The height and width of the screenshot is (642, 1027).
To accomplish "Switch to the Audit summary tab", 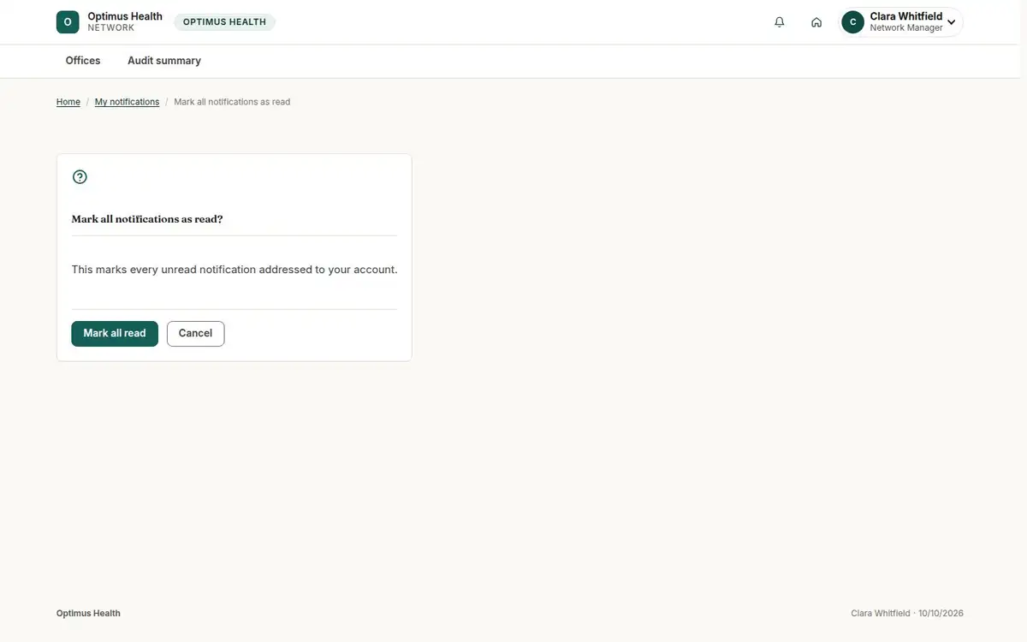I will click(164, 61).
